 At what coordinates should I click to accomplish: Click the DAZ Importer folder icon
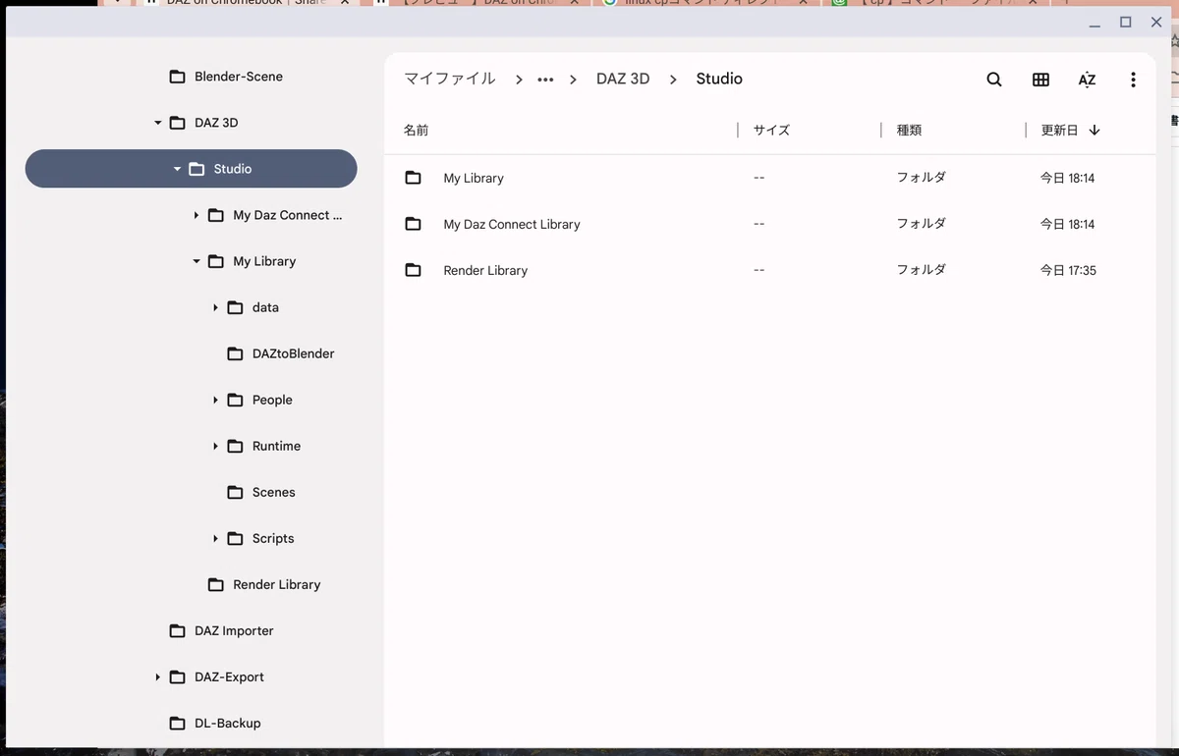click(177, 630)
